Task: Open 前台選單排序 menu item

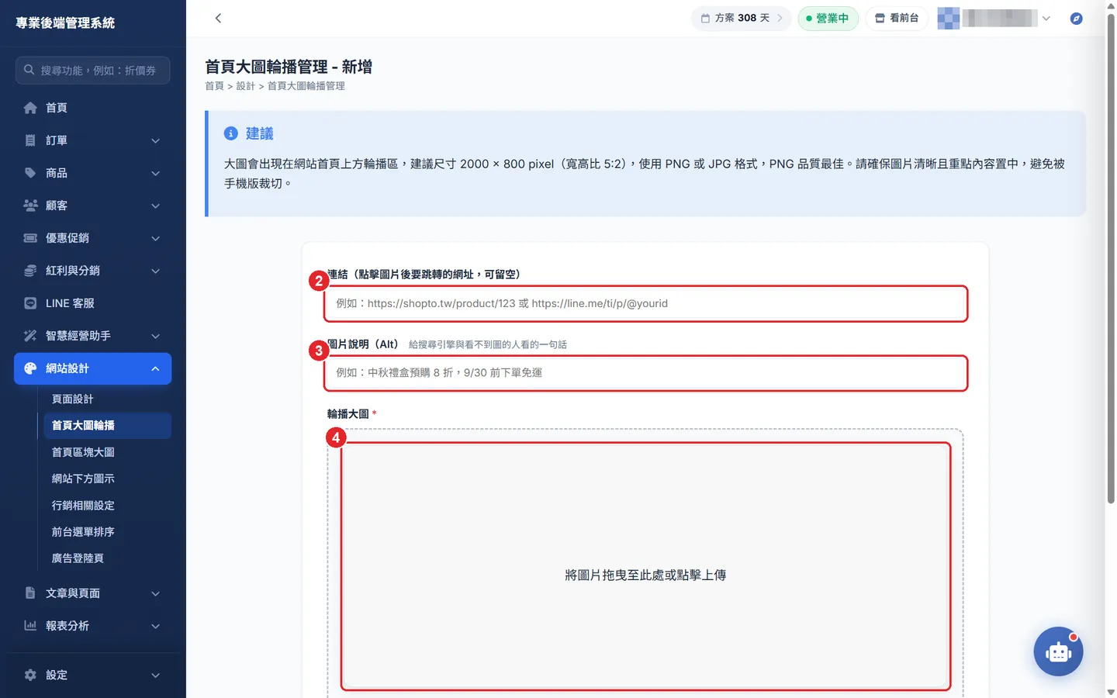Action: (108, 531)
